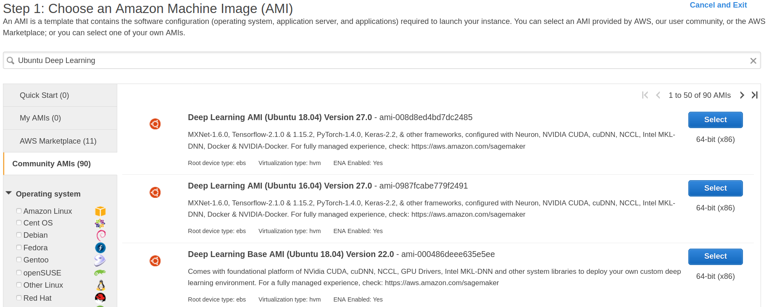Open the My AMIs (0) tab
This screenshot has height=307, width=769.
tap(60, 118)
